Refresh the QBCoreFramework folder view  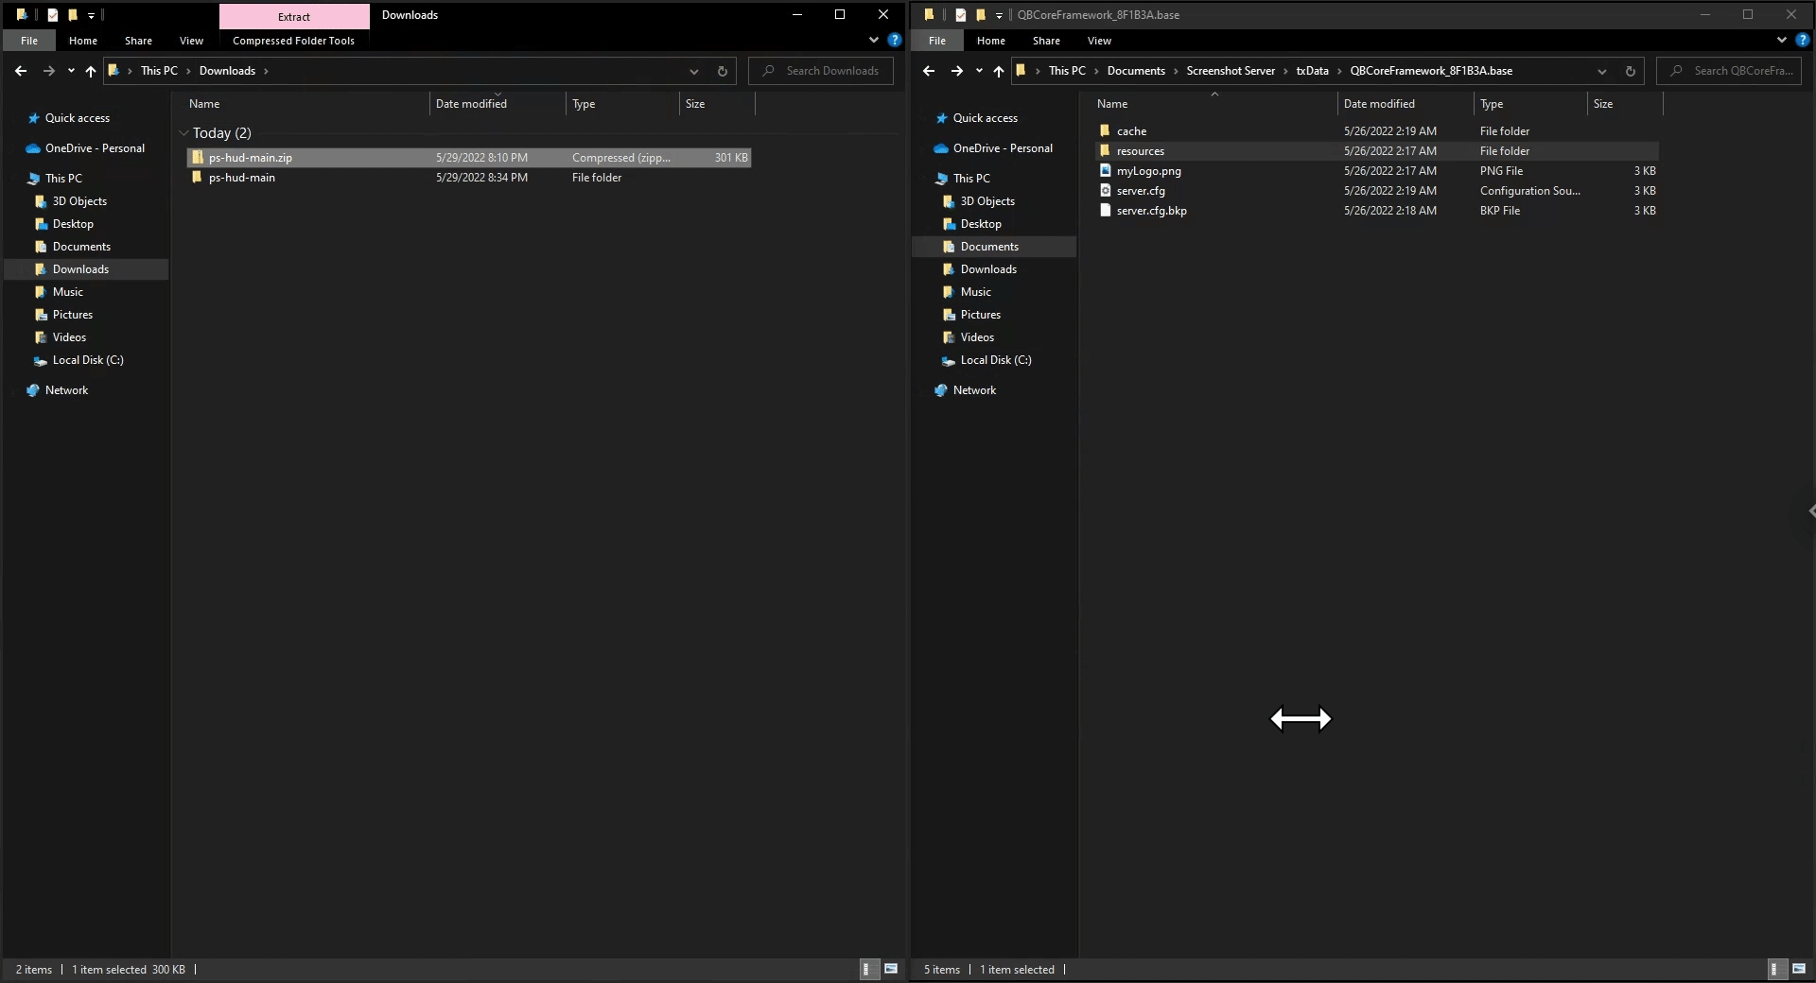(1630, 71)
